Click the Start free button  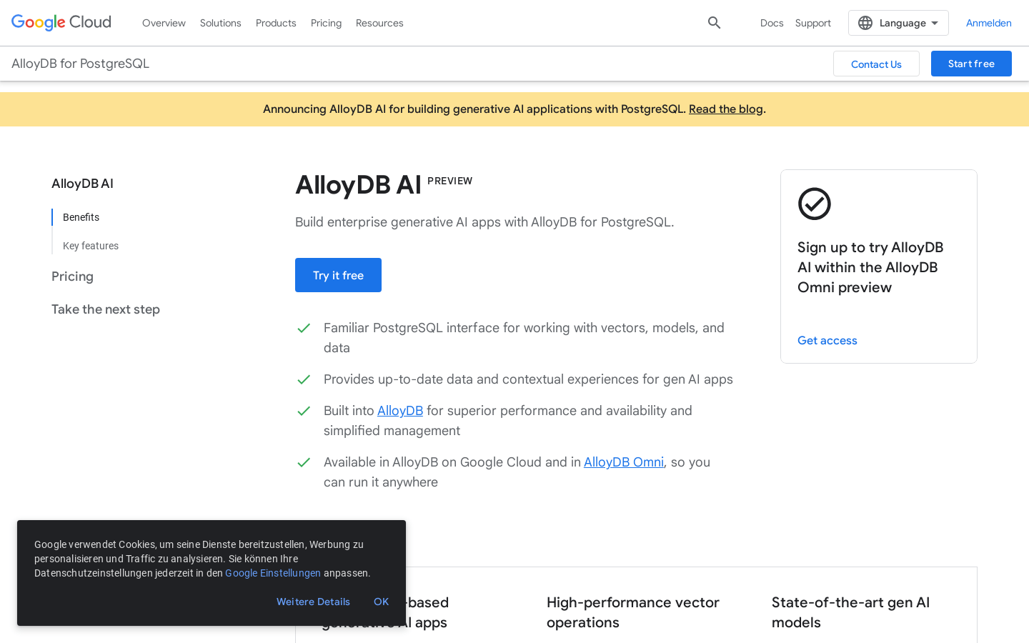click(x=971, y=63)
